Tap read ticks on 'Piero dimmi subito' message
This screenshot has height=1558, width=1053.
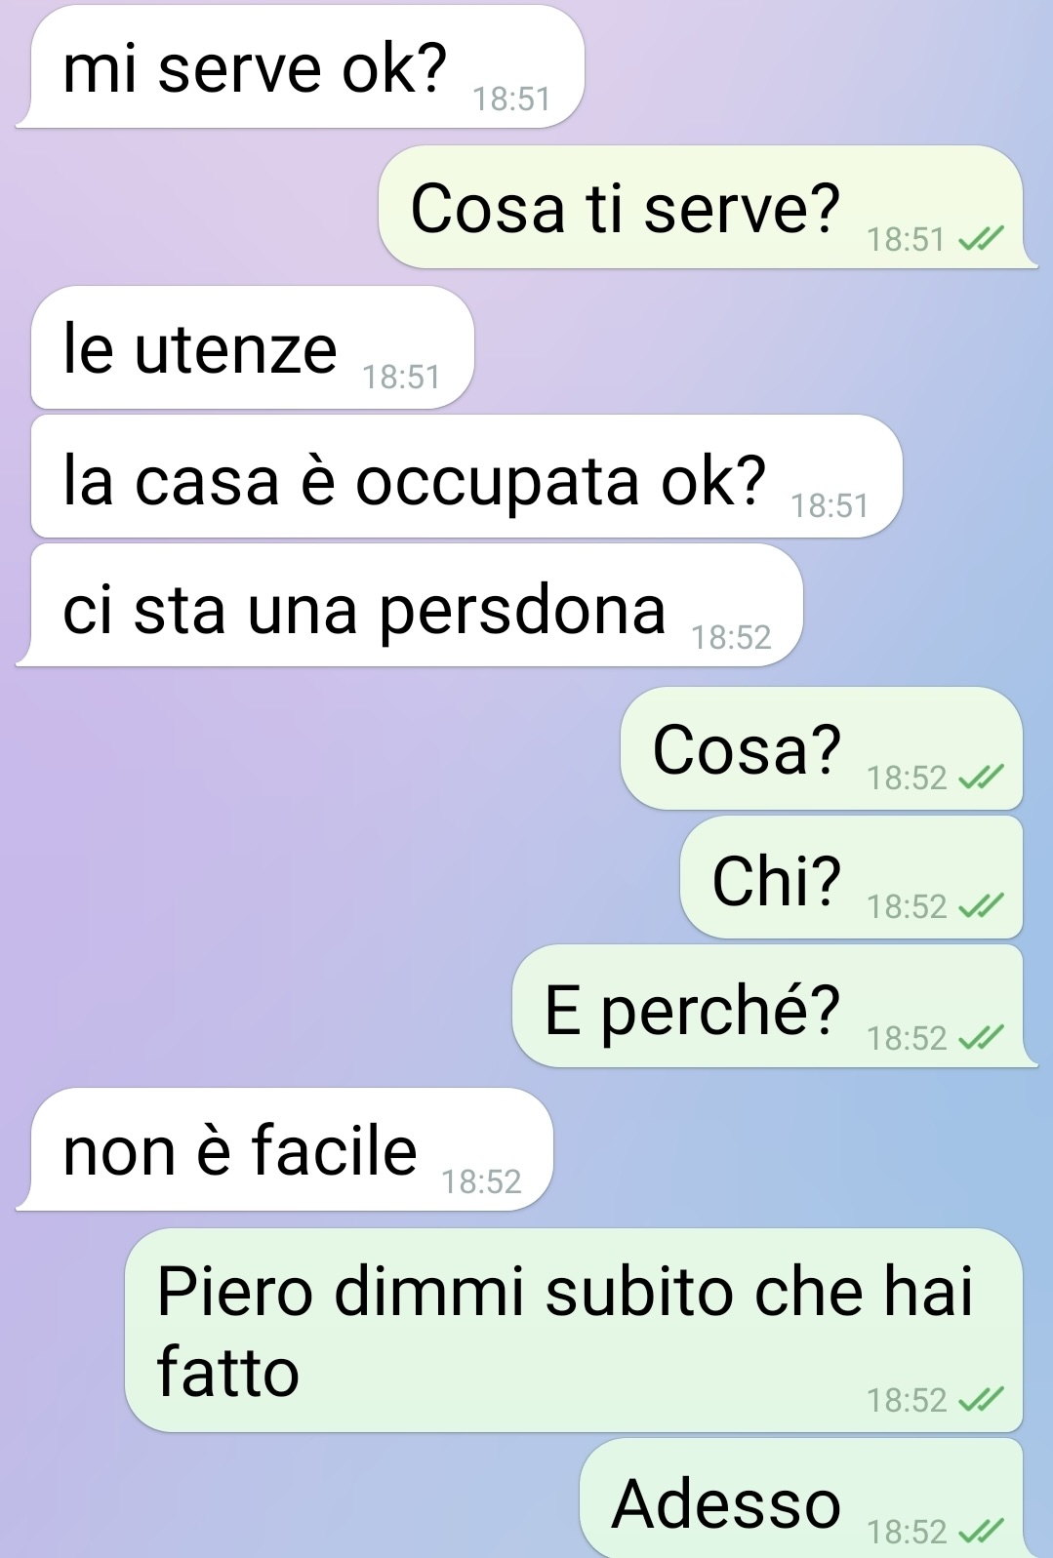pyautogui.click(x=981, y=1400)
